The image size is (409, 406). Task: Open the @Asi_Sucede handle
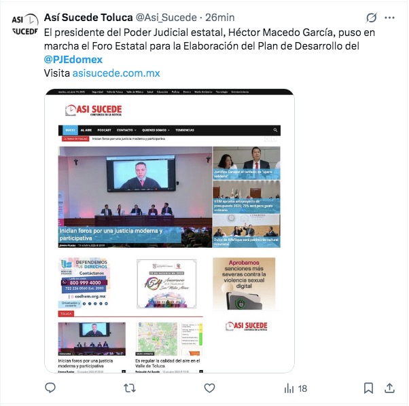pyautogui.click(x=166, y=18)
